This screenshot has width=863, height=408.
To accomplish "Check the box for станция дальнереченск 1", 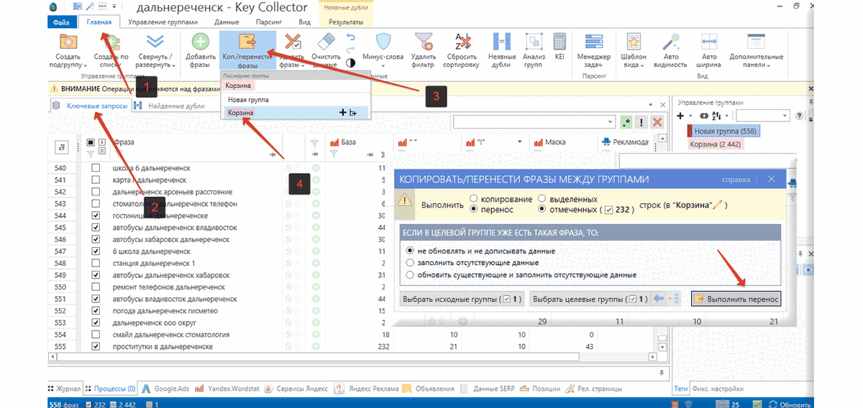I will [96, 264].
